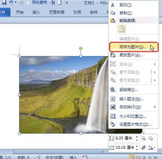The height and width of the screenshot is (159, 162).
Task: Click the 字数: 0 word count
Action: coord(23,157)
